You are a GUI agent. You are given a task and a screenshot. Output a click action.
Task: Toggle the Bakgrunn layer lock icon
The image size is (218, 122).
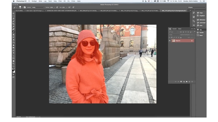click(192, 41)
